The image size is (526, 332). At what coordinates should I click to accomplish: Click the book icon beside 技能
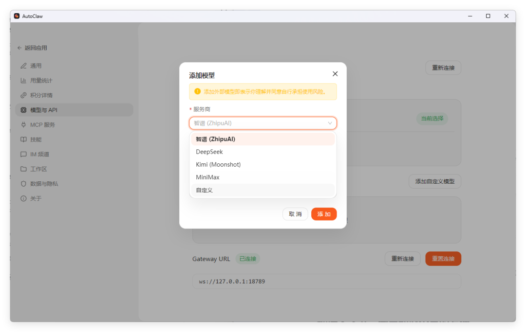(23, 139)
